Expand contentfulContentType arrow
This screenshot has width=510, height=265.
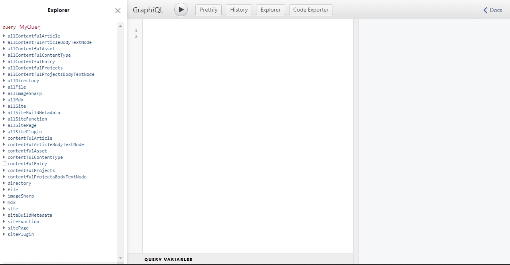pyautogui.click(x=4, y=157)
